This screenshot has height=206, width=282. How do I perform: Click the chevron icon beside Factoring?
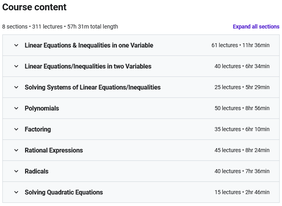(x=16, y=129)
